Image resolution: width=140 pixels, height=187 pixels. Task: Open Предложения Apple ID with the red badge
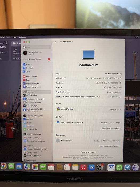[x=37, y=59]
